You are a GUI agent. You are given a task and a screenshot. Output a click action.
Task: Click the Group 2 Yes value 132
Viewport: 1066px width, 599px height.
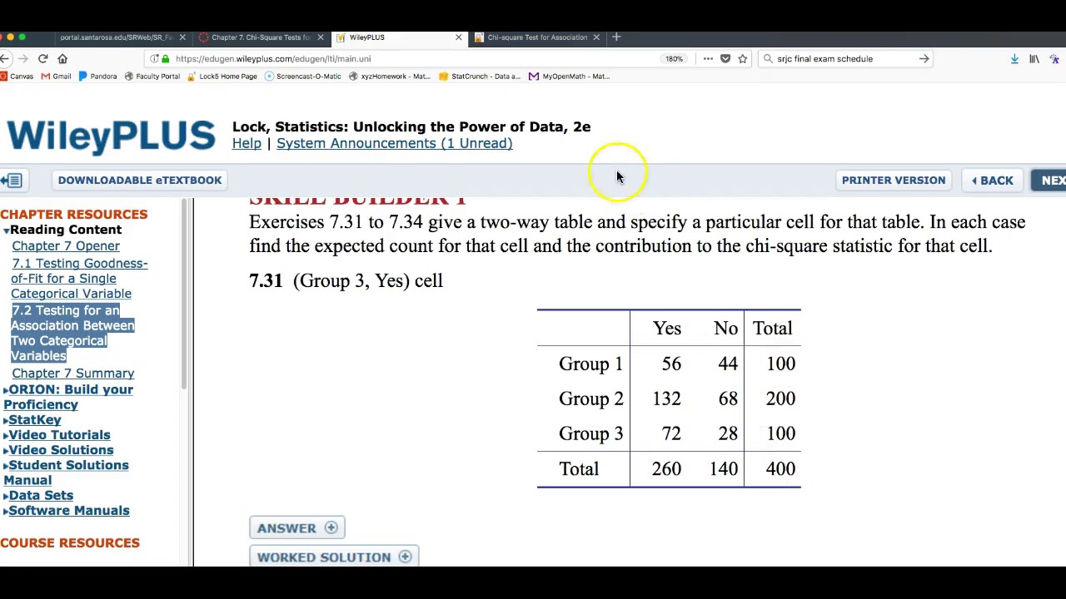tap(666, 399)
